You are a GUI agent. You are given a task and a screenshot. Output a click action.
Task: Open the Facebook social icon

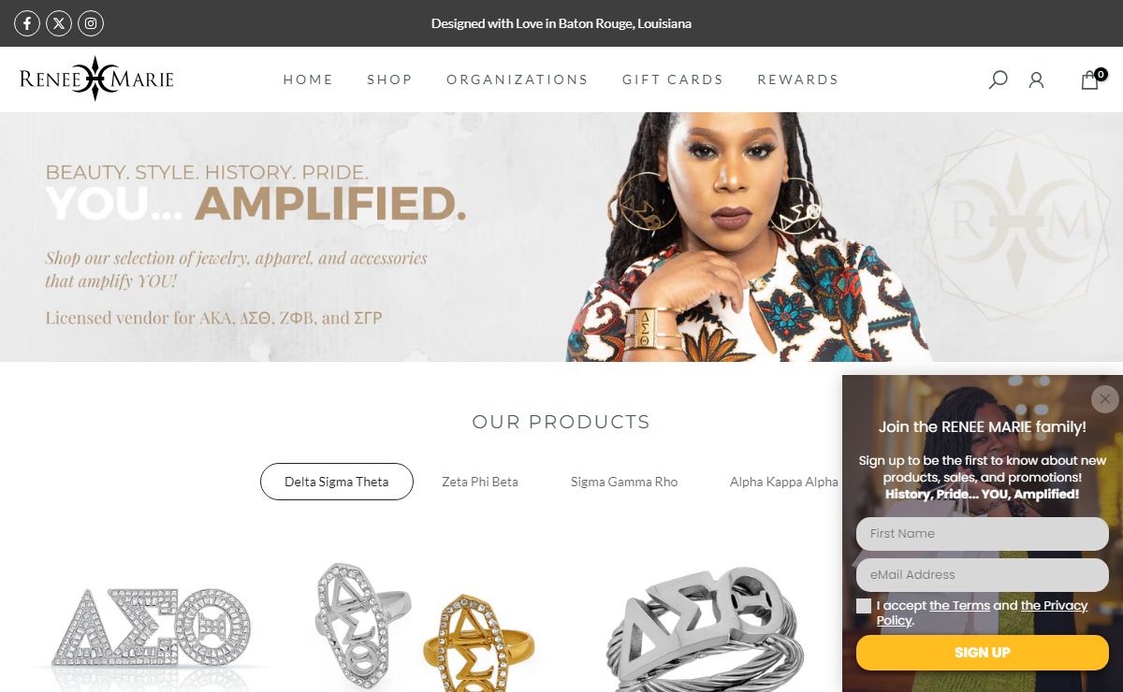[27, 23]
